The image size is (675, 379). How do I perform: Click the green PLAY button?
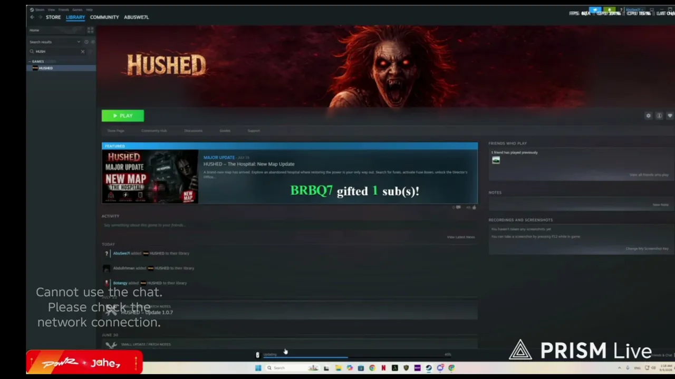123,116
